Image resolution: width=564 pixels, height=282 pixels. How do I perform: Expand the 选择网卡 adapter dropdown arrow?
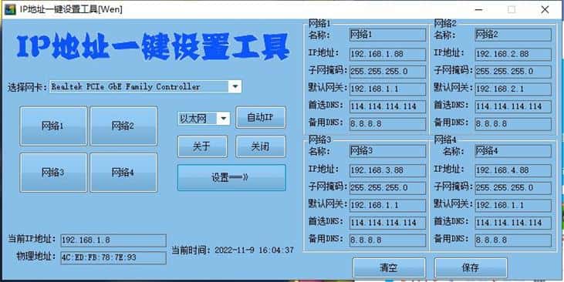coord(235,86)
